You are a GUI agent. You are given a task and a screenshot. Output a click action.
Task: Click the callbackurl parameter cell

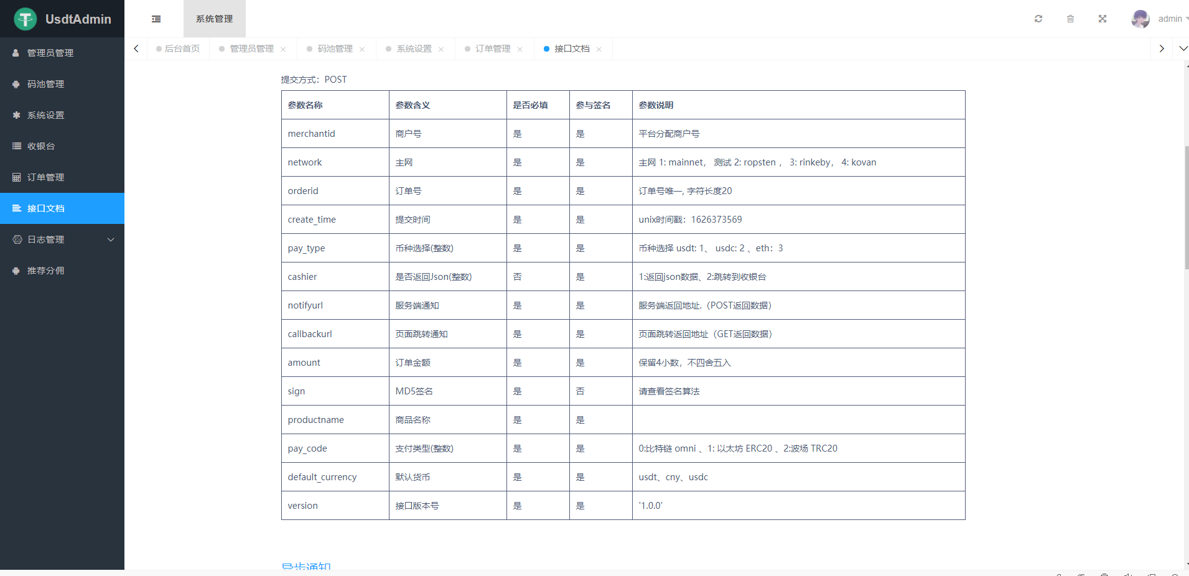335,334
